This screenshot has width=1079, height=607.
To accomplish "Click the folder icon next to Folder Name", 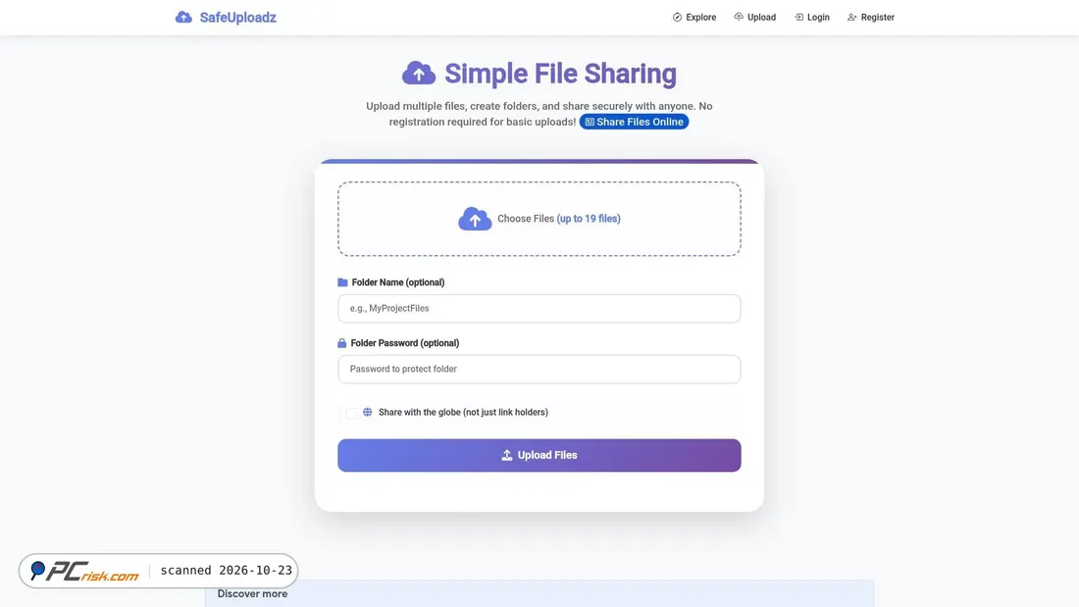I will pyautogui.click(x=342, y=282).
